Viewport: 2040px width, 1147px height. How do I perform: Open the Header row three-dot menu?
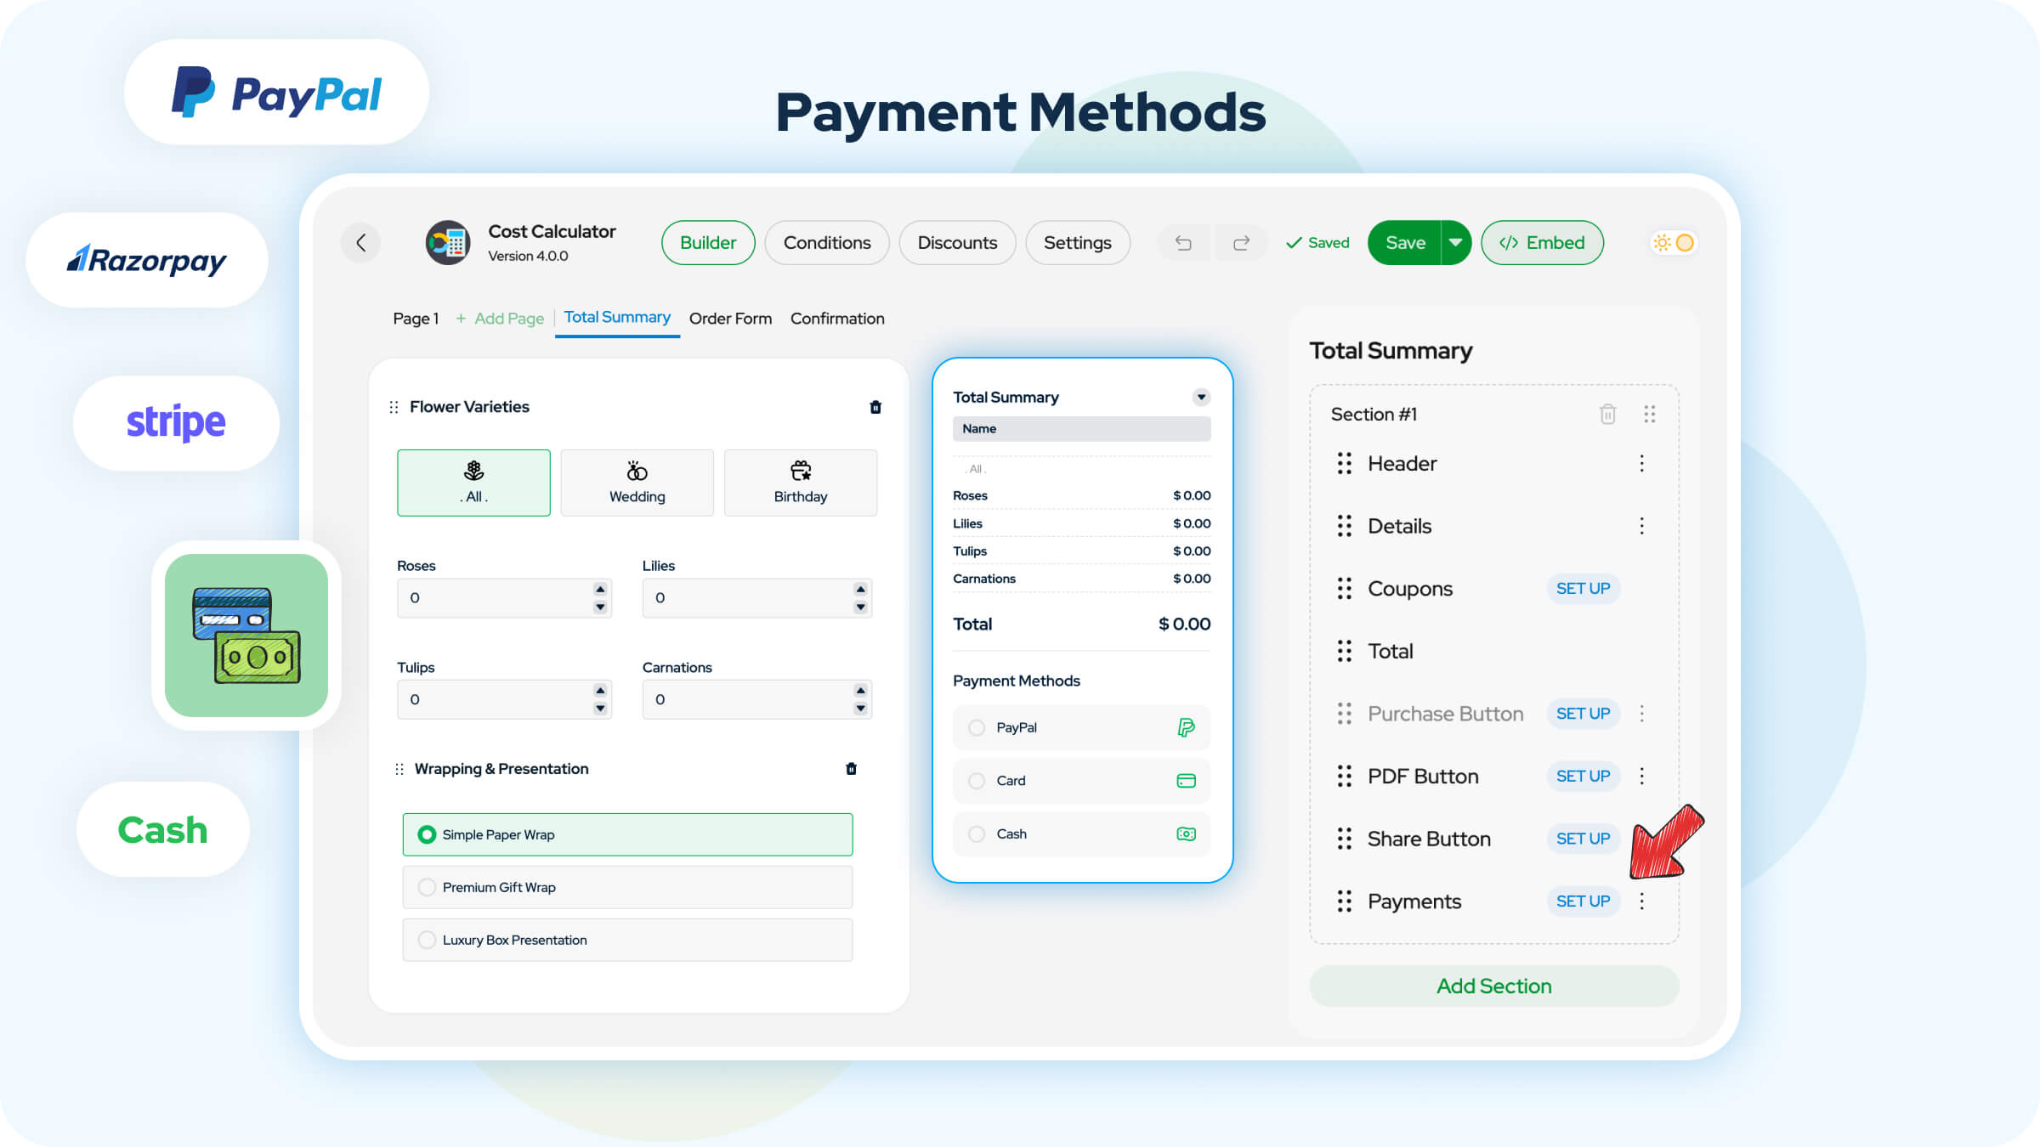pos(1642,463)
